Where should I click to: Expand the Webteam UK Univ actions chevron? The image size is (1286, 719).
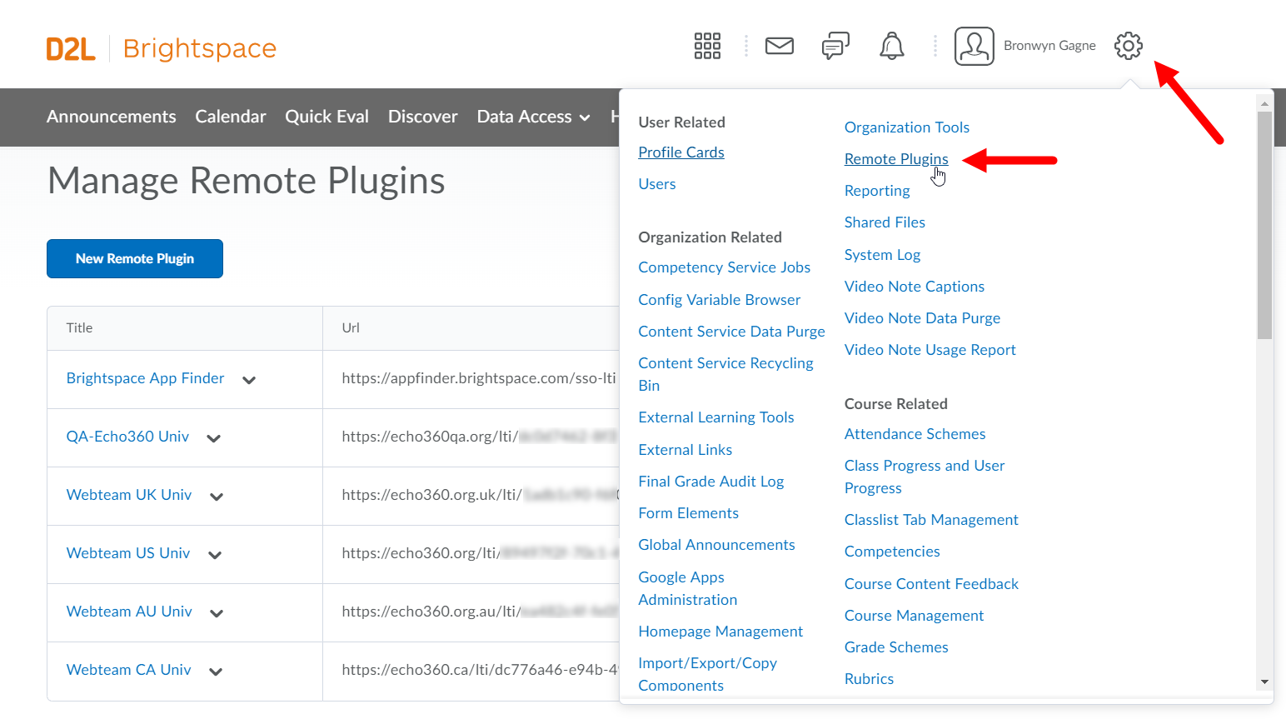pyautogui.click(x=217, y=497)
